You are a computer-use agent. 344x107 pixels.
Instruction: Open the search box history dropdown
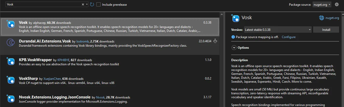[x=87, y=4]
